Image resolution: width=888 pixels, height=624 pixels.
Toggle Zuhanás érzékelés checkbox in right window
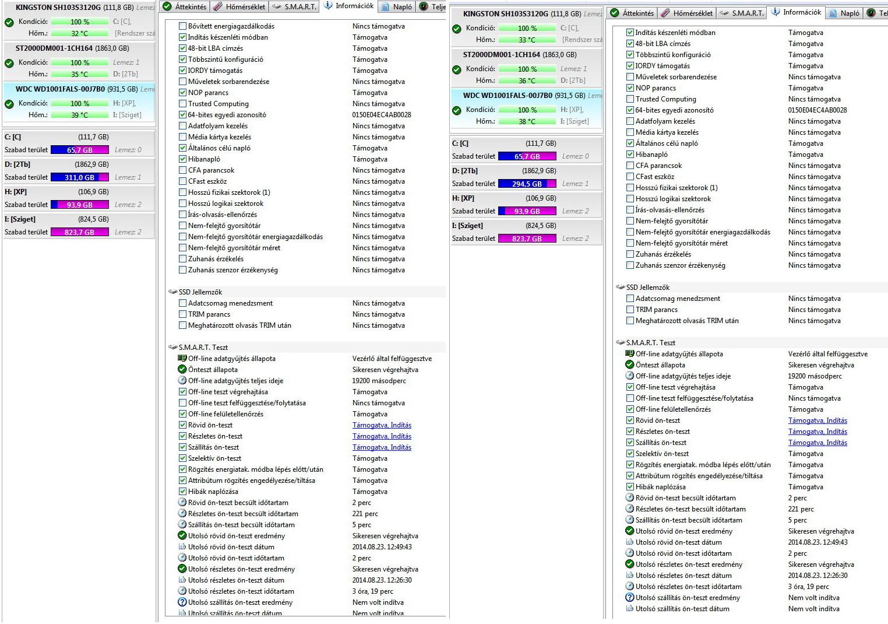[630, 254]
